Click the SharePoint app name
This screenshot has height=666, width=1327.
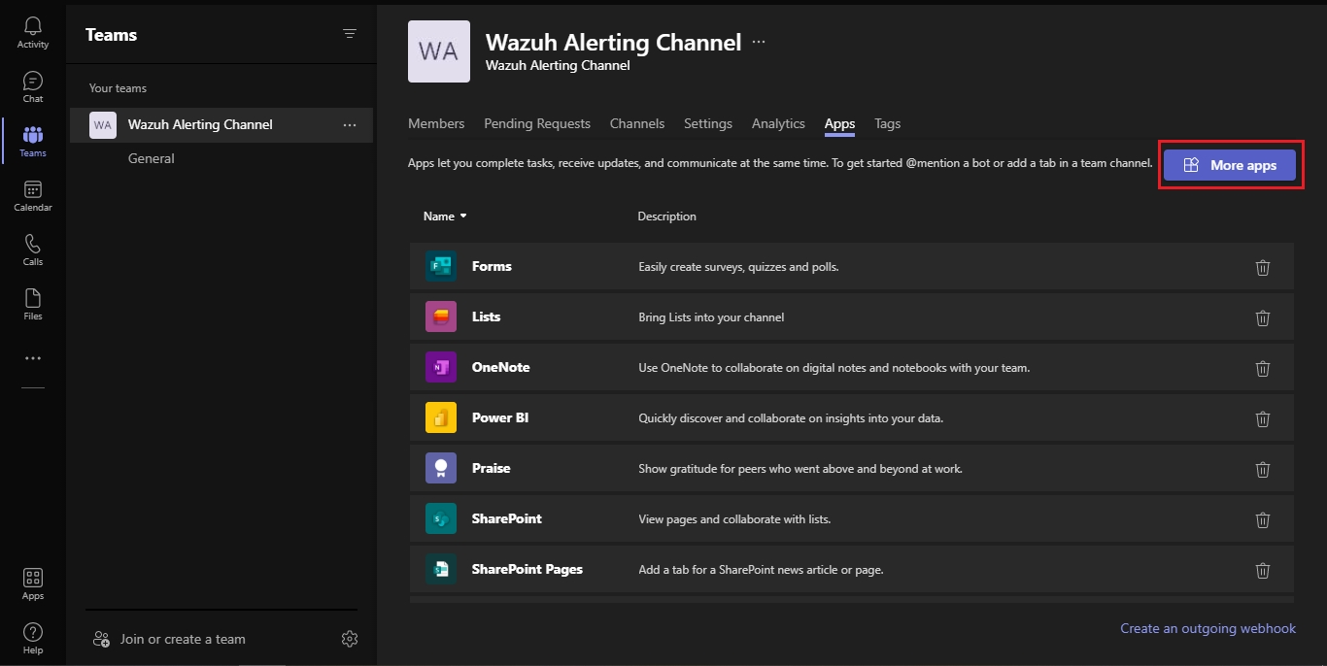pos(507,518)
